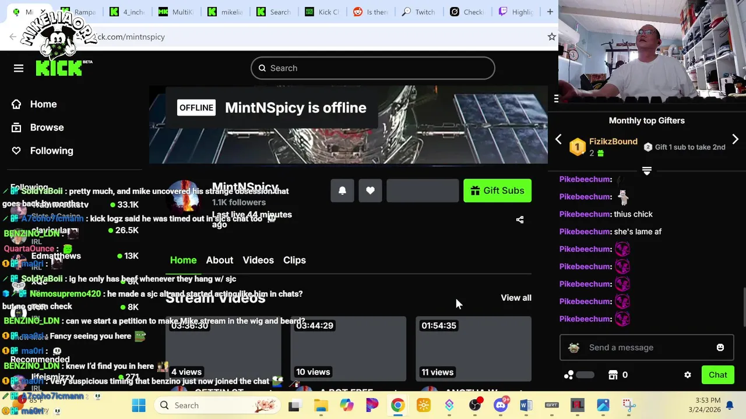746x419 pixels.
Task: Open Browse in the Kick sidebar
Action: coord(38,127)
